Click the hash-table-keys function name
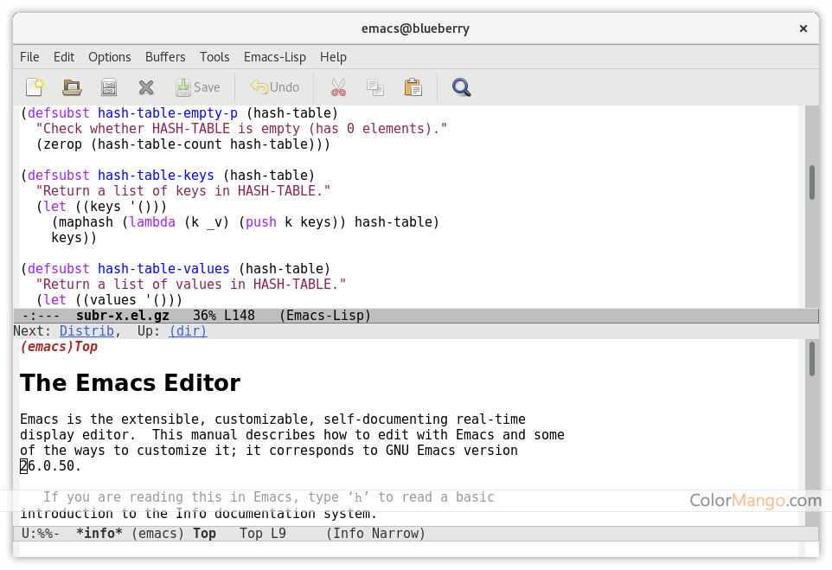This screenshot has width=832, height=570. pyautogui.click(x=156, y=175)
